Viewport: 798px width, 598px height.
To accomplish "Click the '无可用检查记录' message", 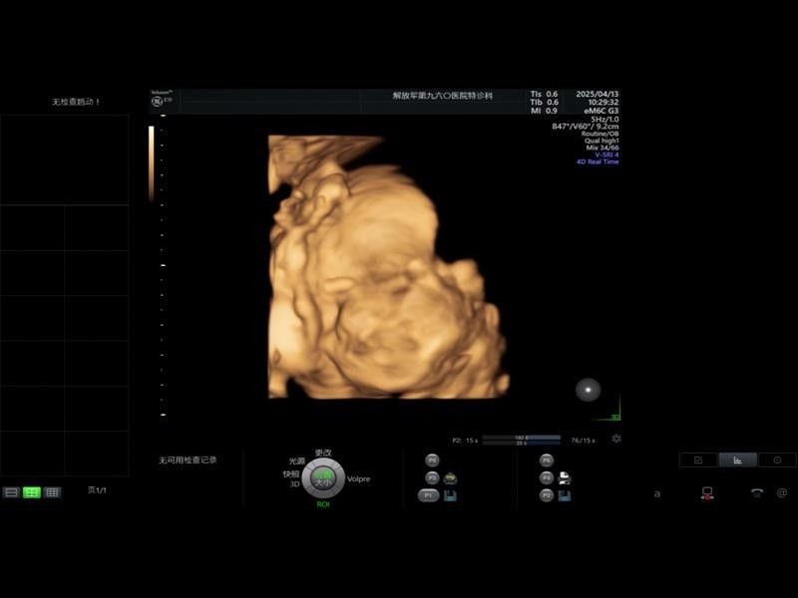I will point(188,460).
